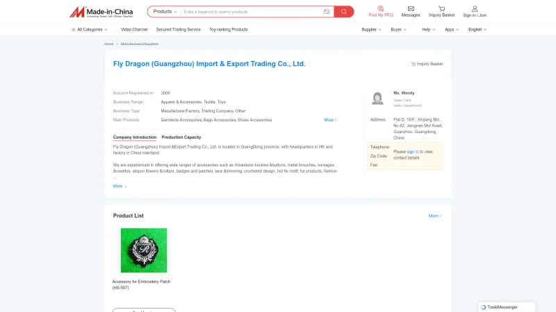Viewport: 556px width, 312px height.
Task: Open the Messages envelope icon
Action: click(x=411, y=8)
